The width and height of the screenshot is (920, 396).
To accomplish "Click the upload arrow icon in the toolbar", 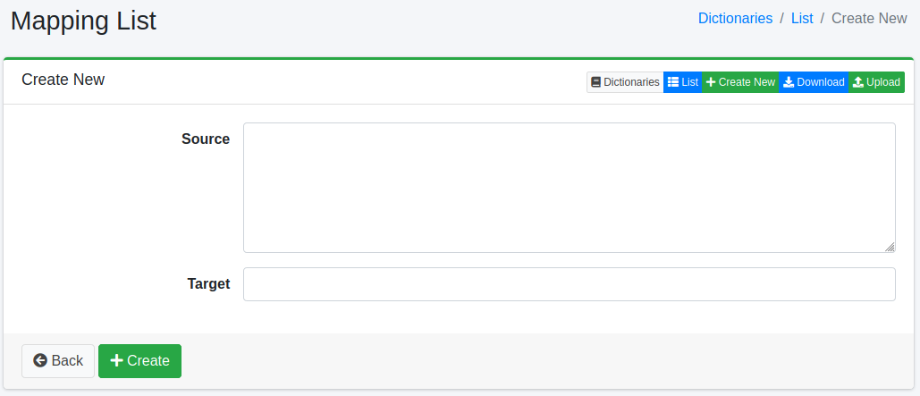I will coord(858,82).
